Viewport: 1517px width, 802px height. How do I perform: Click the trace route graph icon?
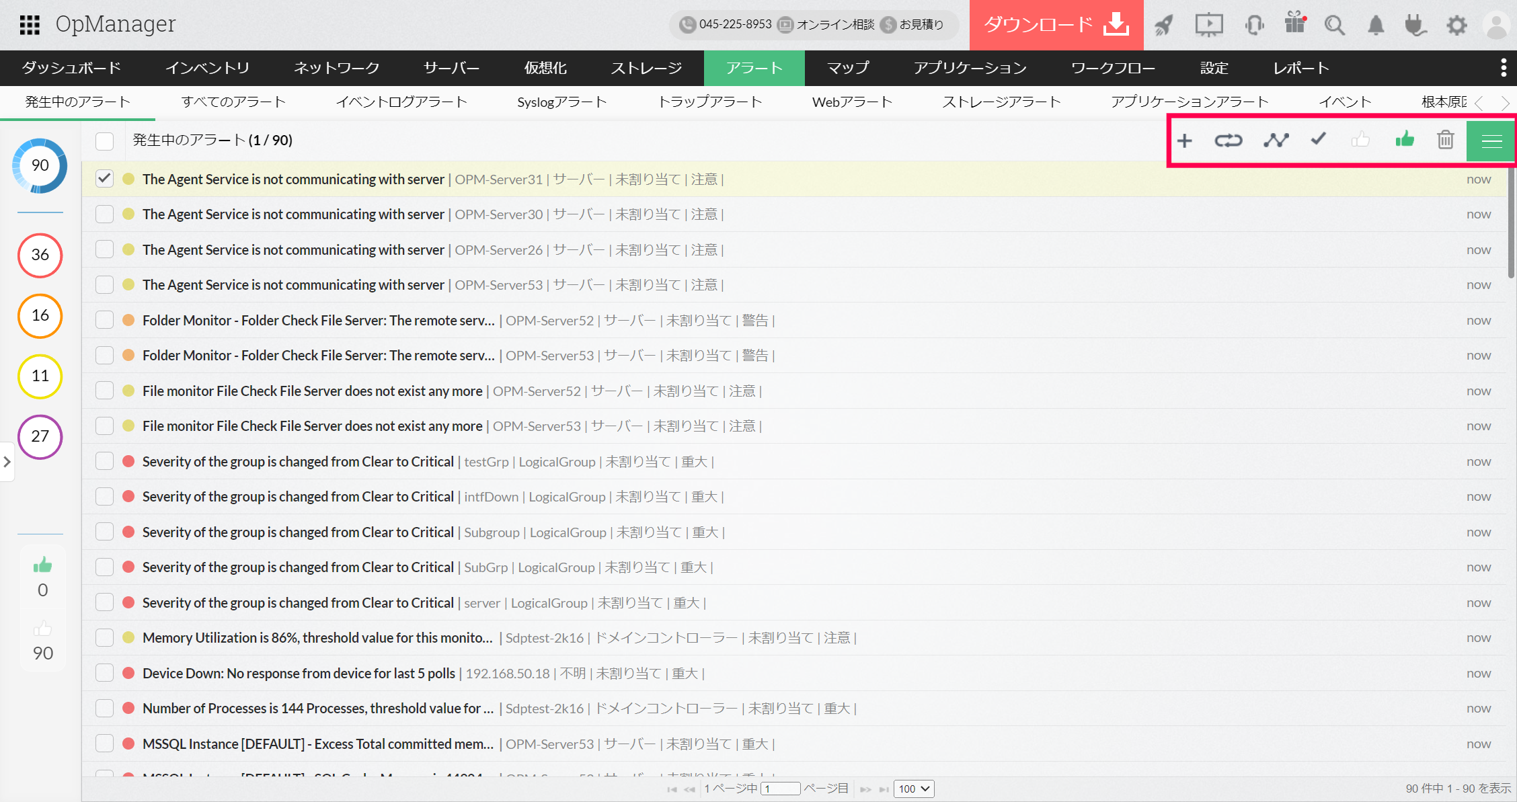click(x=1276, y=141)
